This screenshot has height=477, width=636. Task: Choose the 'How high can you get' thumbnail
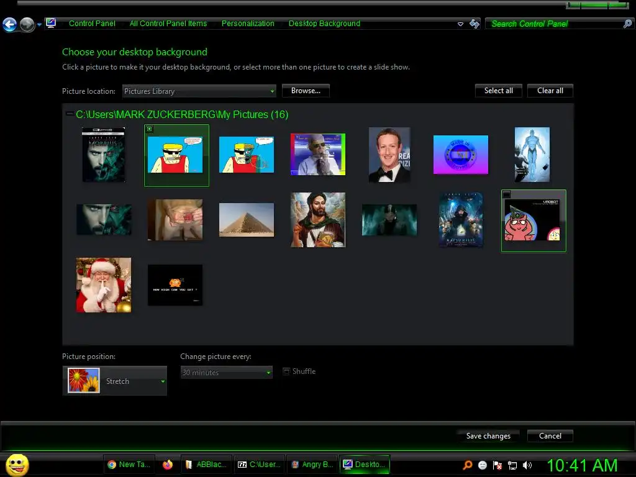[x=175, y=284]
